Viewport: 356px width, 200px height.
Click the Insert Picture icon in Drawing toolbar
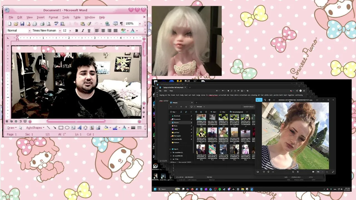tap(98, 128)
